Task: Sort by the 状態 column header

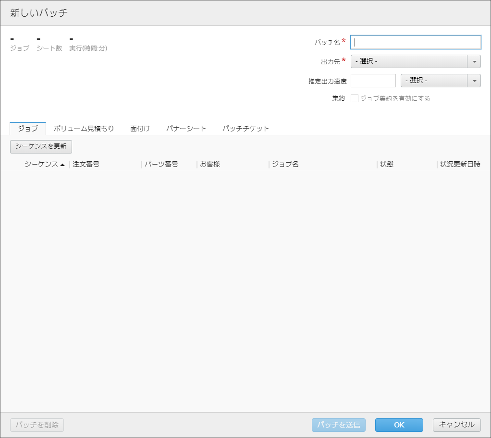Action: [x=387, y=164]
